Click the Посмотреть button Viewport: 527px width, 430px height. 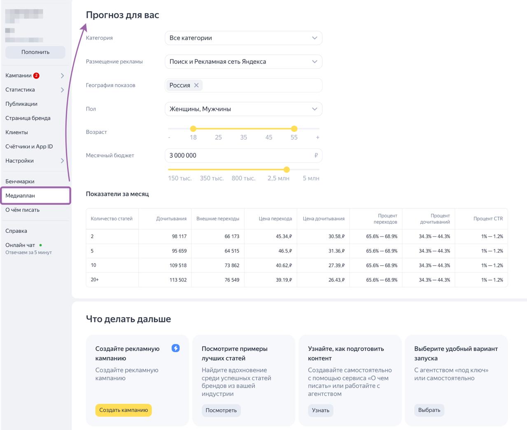(x=221, y=410)
